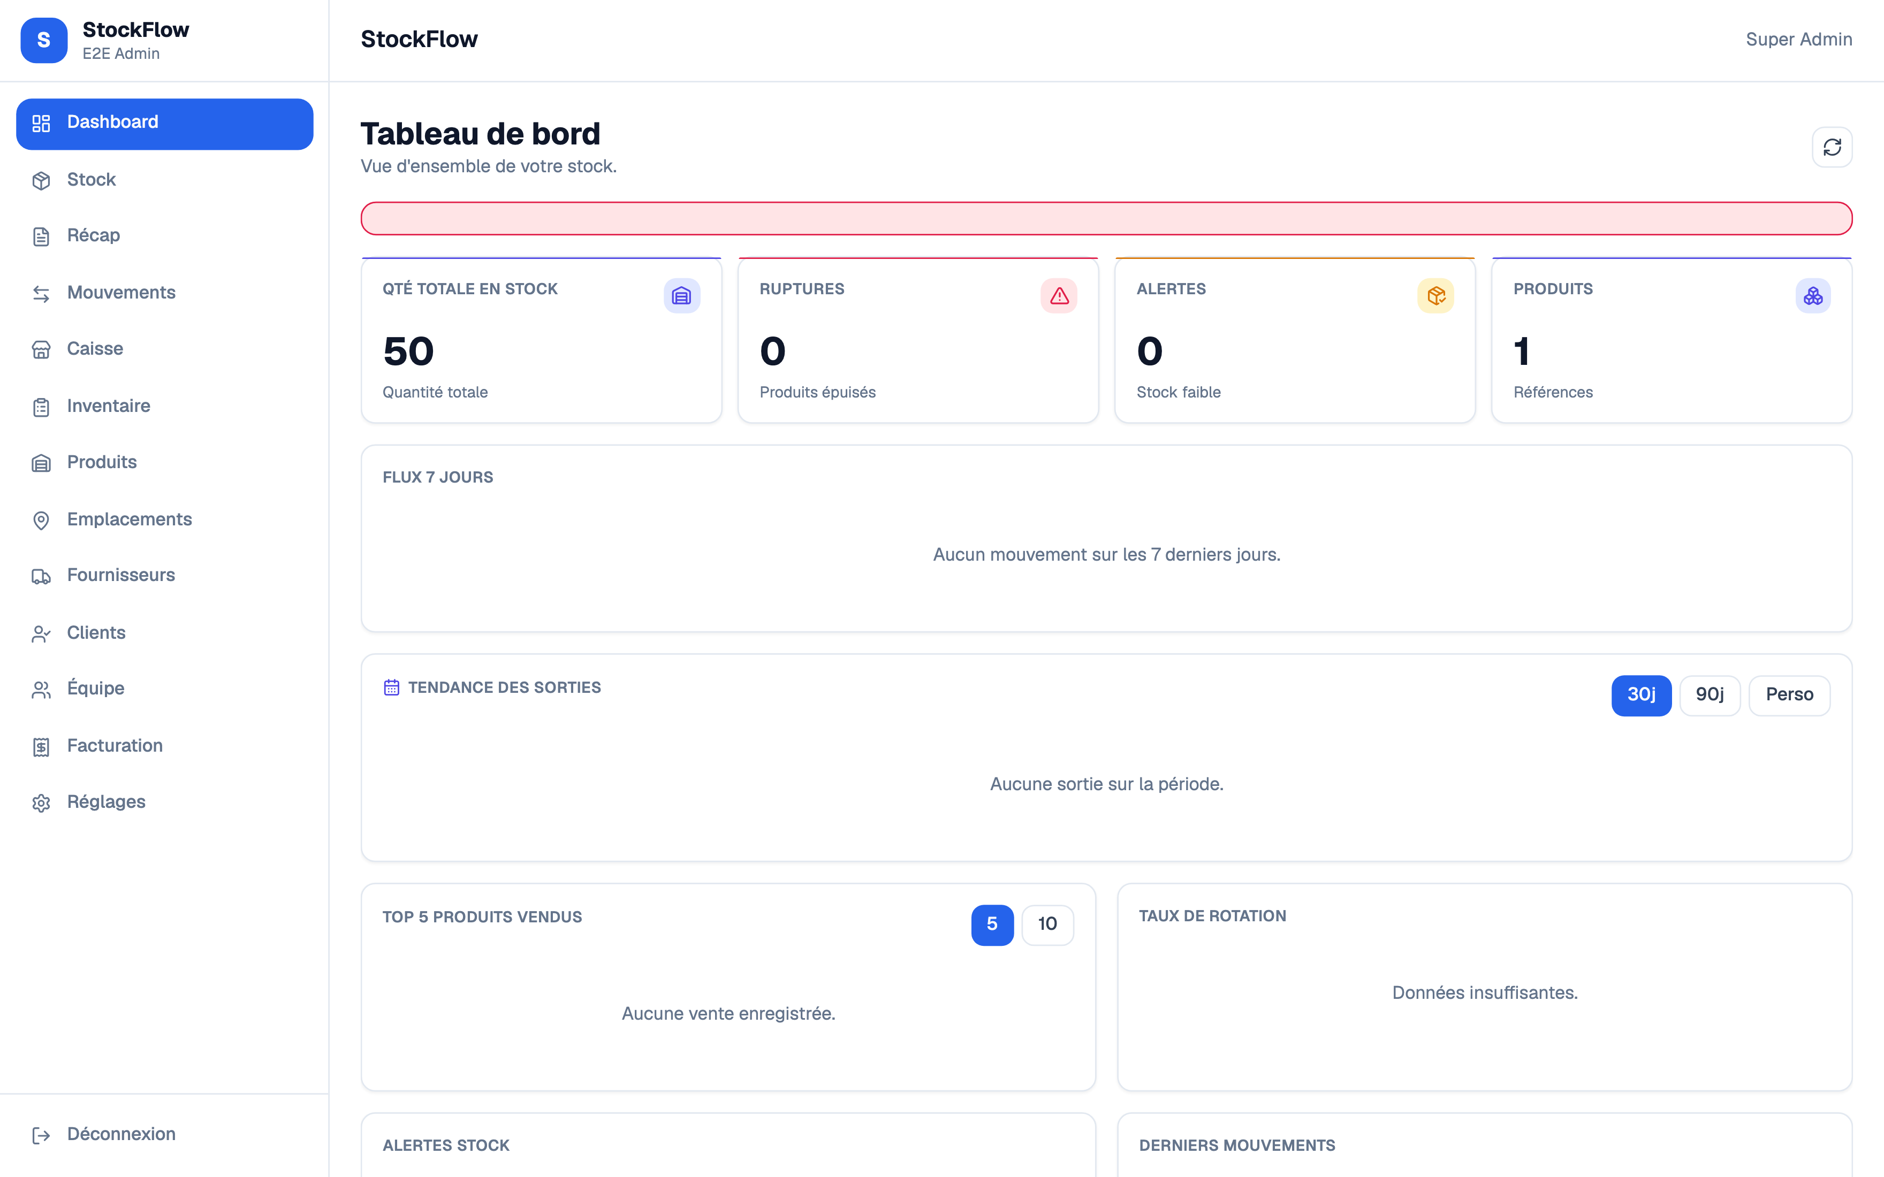Click the Facturation receipt icon
1884x1177 pixels.
pos(41,746)
